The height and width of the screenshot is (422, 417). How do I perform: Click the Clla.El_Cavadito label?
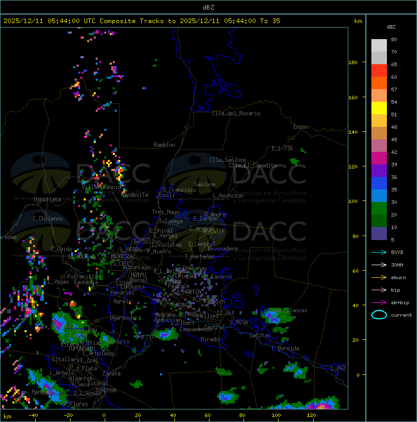pos(253,165)
